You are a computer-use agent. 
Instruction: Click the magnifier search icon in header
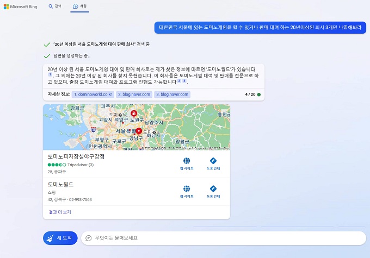(x=51, y=7)
